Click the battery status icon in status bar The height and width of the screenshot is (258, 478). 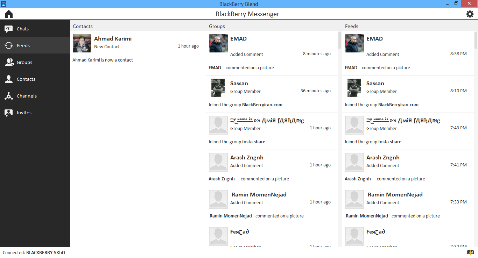tap(470, 252)
